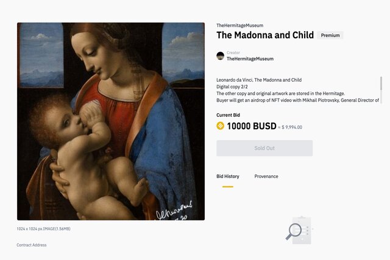
Task: Open the Madonna and Child artwork image
Action: [111, 121]
